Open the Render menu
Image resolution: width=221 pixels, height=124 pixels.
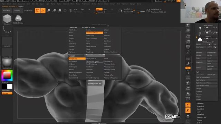[x=94, y=4]
